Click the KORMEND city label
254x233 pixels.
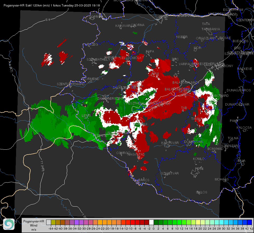point(91,79)
